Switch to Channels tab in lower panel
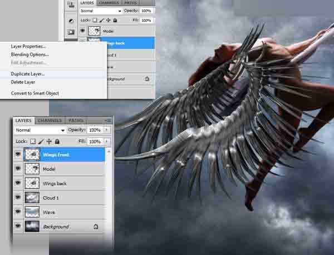334x255 pixels. (x=50, y=121)
